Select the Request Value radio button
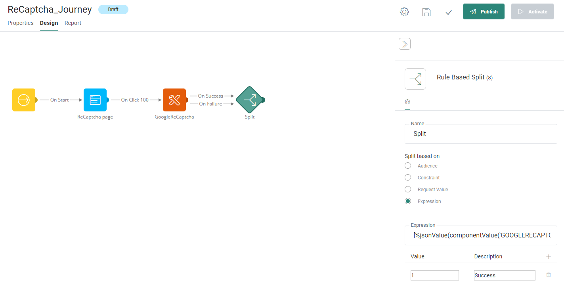This screenshot has width=564, height=288. tap(408, 190)
